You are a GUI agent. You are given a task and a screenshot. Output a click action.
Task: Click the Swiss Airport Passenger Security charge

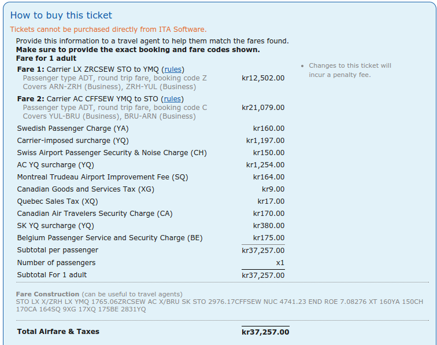tap(112, 153)
